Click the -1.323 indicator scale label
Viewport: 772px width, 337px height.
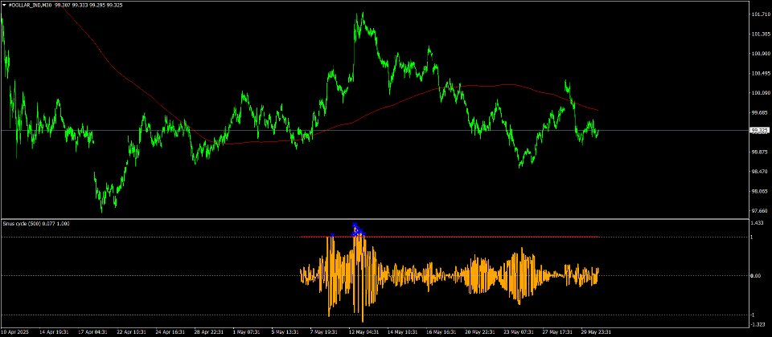click(758, 324)
